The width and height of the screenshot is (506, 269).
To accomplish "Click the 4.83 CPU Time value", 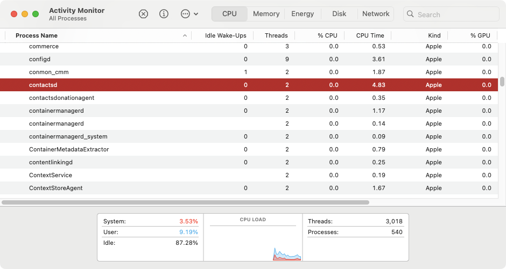I will [x=378, y=85].
